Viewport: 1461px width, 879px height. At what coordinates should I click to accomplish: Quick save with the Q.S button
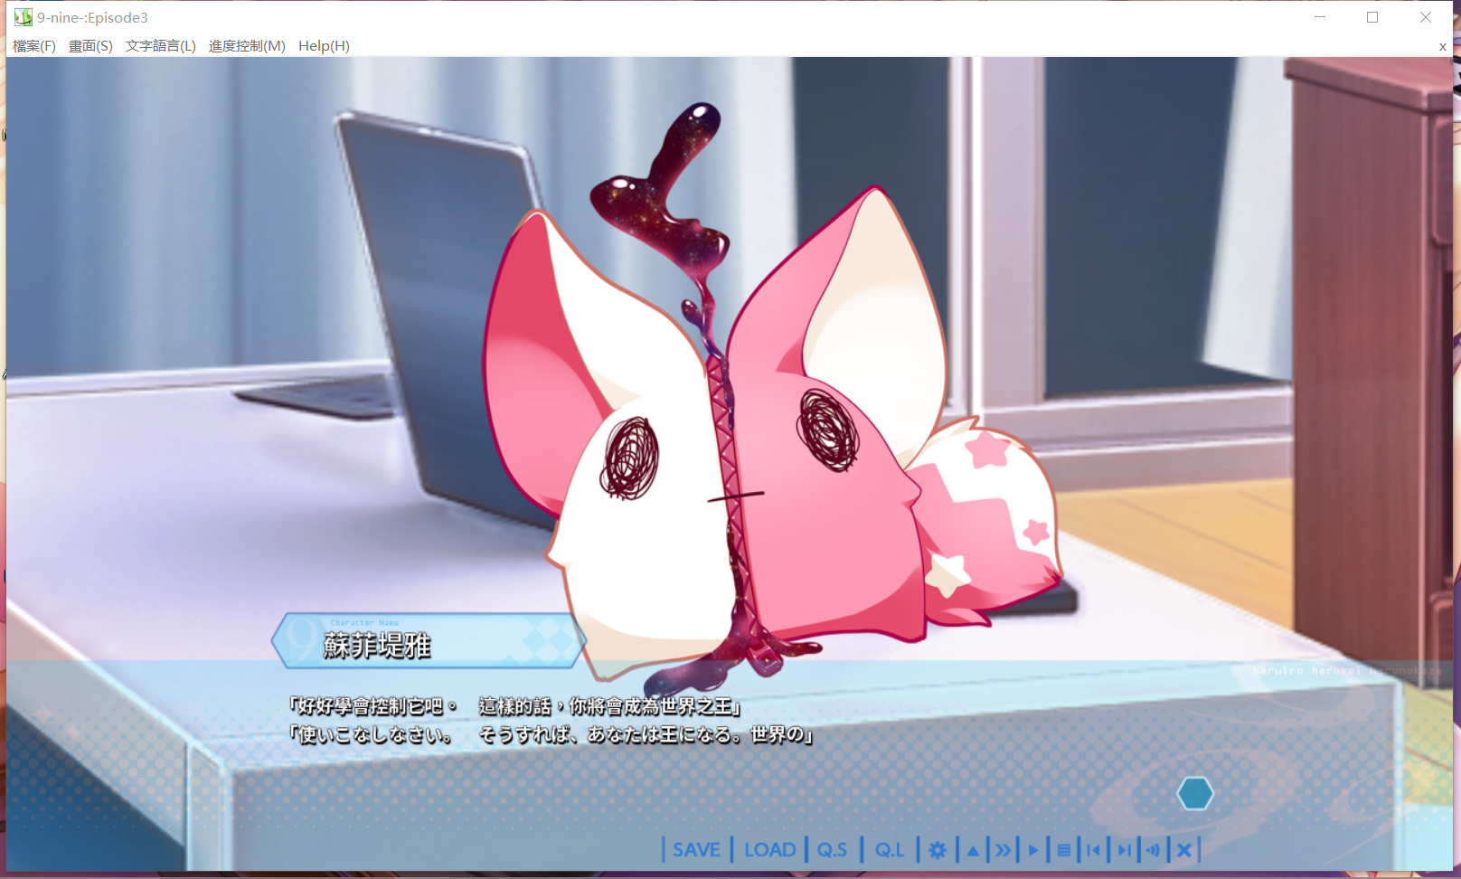click(x=832, y=850)
